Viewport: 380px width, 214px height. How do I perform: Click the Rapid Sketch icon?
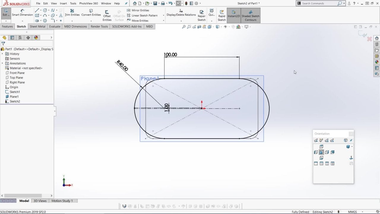point(222,15)
